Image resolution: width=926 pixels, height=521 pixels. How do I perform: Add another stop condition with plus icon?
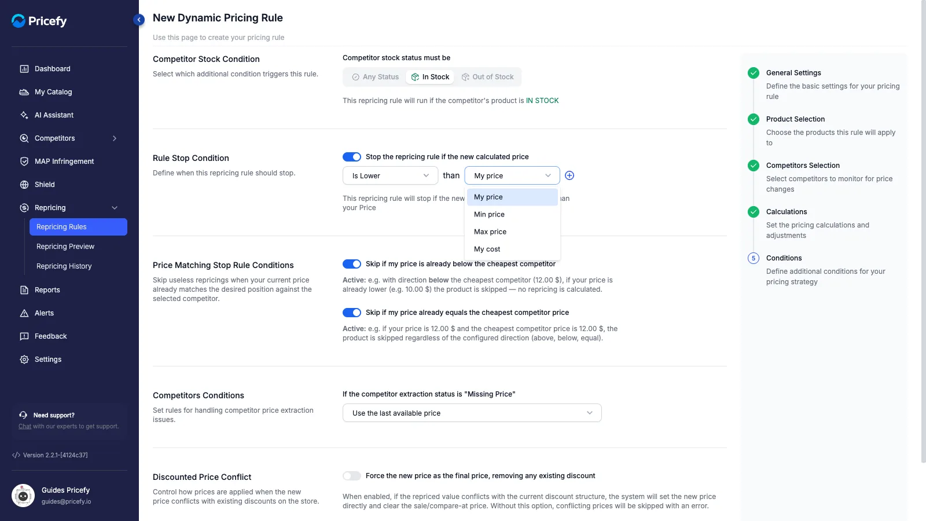pos(569,175)
